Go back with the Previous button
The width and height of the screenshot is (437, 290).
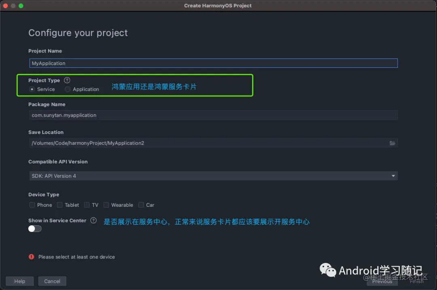click(x=382, y=281)
